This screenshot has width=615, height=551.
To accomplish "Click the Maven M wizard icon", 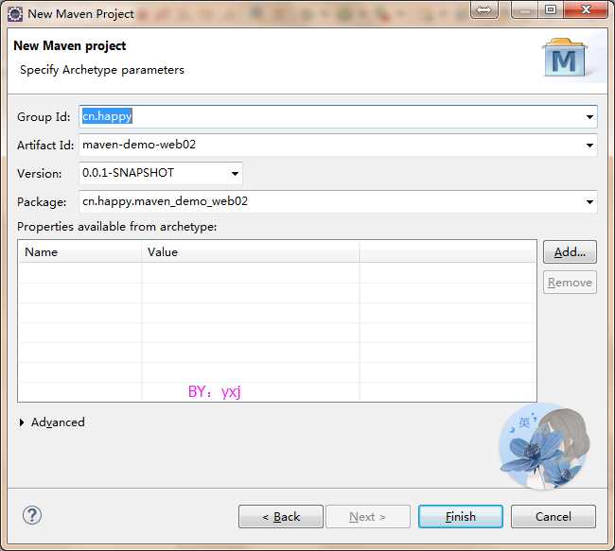I will [x=565, y=58].
